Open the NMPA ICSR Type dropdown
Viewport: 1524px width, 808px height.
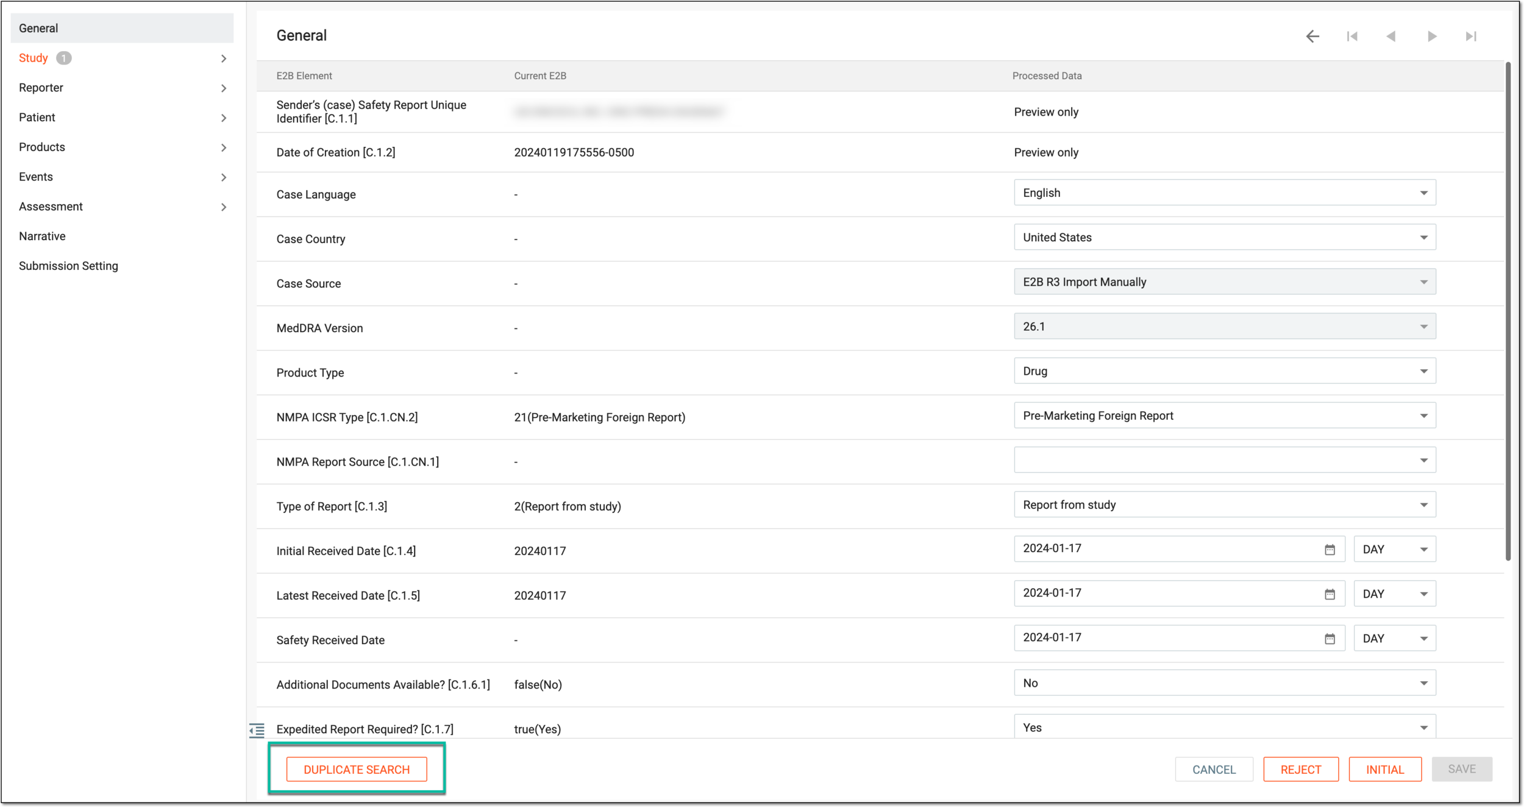click(1225, 415)
